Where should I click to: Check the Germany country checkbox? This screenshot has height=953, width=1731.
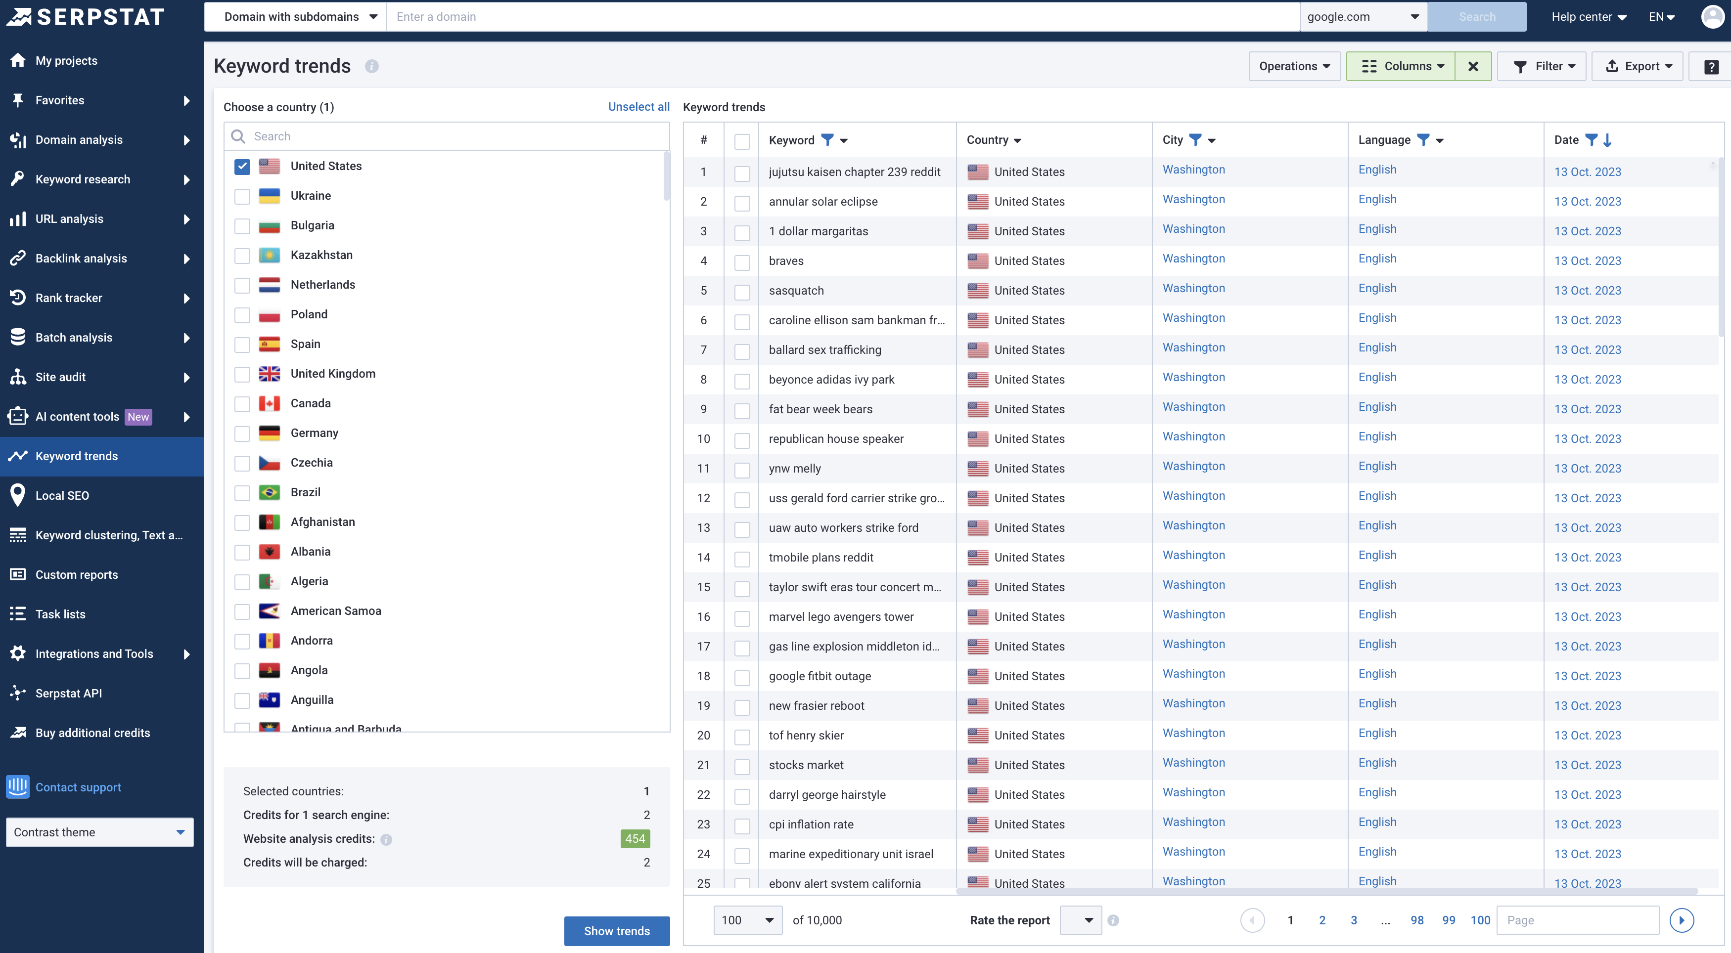pyautogui.click(x=242, y=433)
